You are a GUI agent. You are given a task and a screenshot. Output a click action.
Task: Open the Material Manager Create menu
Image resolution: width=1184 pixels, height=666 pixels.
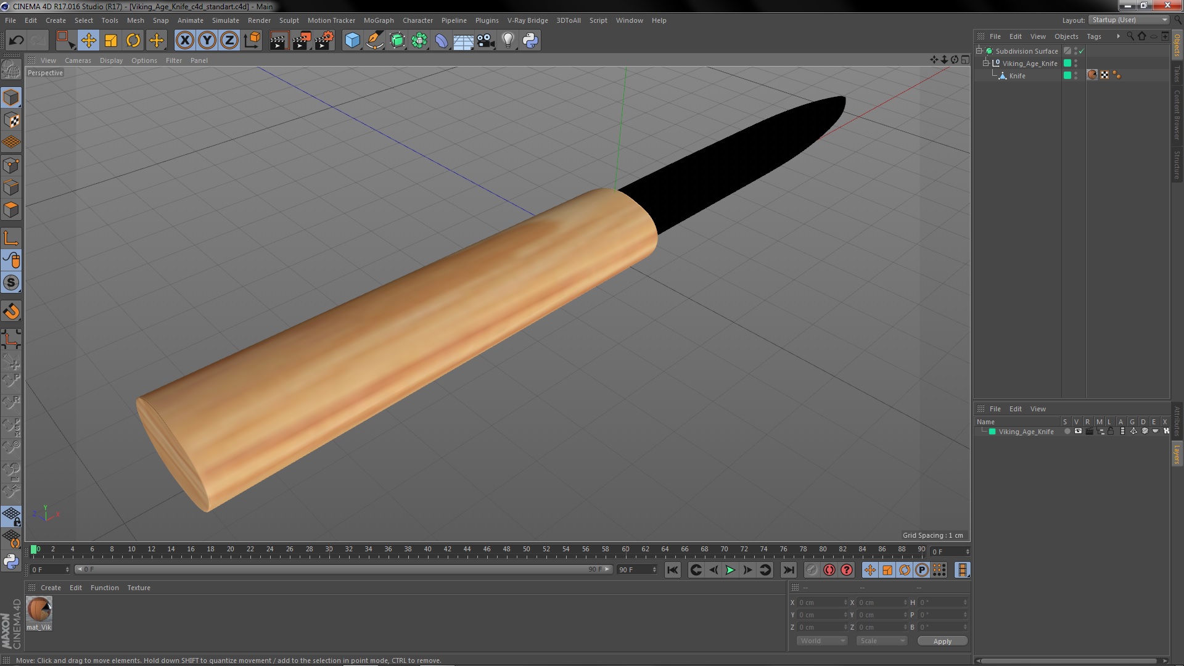pyautogui.click(x=51, y=588)
